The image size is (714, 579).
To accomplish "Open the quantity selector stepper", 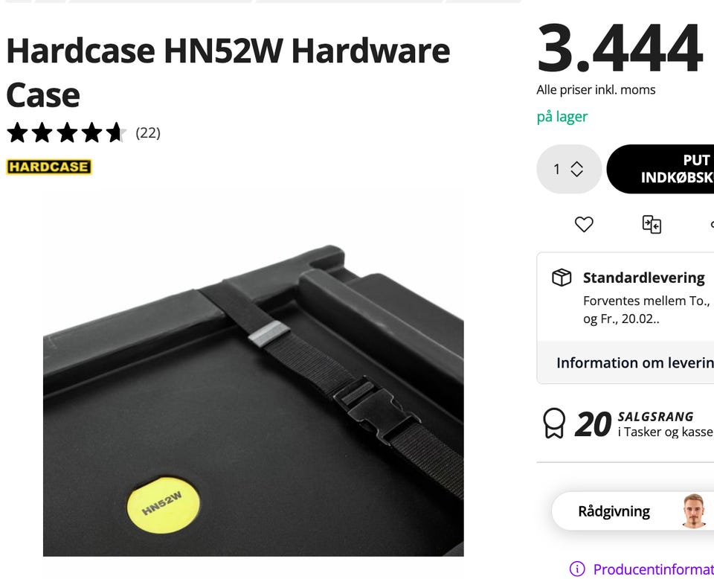I will (x=569, y=169).
